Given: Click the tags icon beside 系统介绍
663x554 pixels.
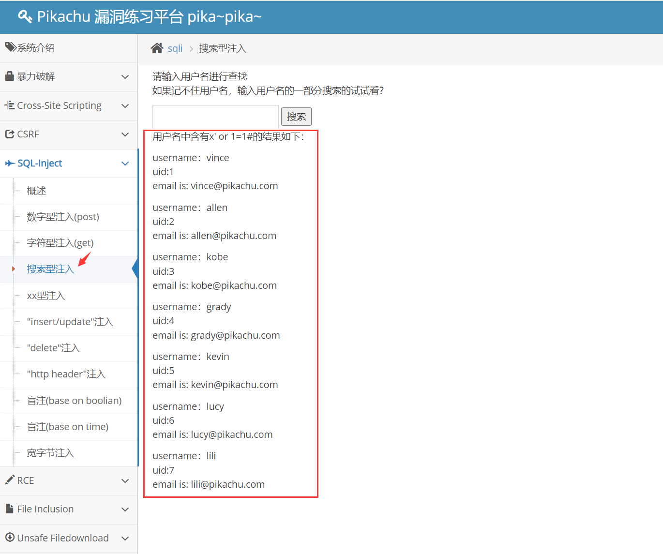Looking at the screenshot, I should (10, 47).
